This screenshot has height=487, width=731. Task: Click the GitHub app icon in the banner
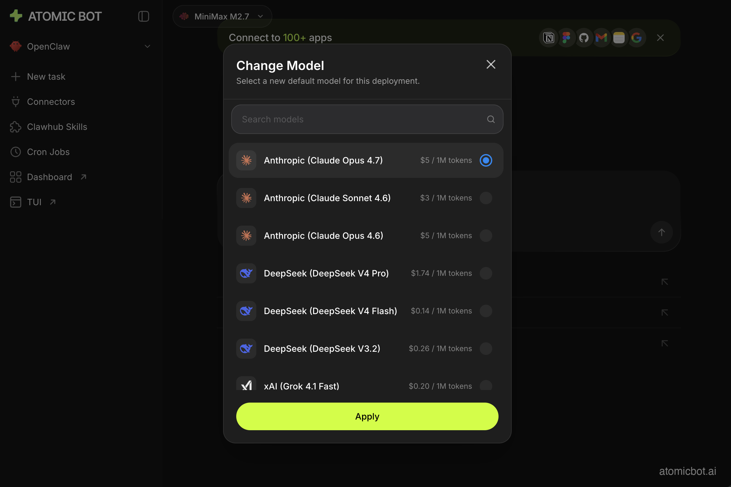[x=584, y=38]
